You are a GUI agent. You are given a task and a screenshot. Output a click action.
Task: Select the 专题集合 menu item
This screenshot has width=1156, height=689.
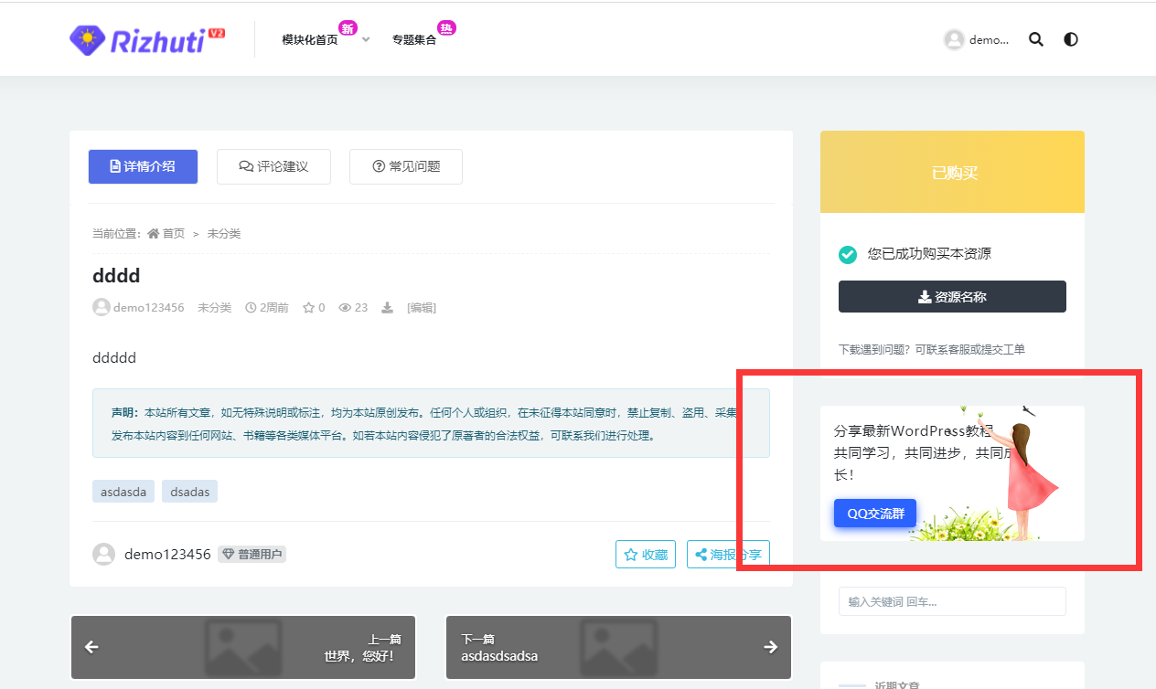coord(412,39)
